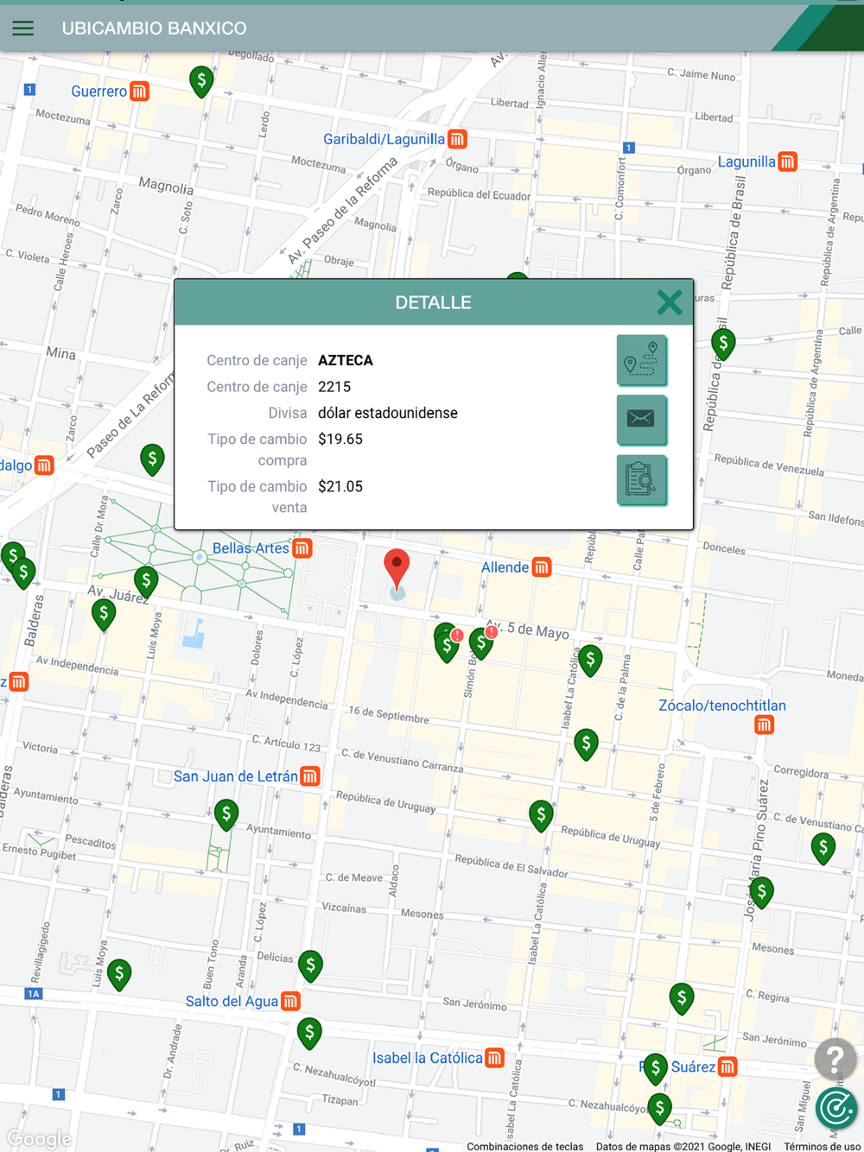The width and height of the screenshot is (864, 1152).
Task: Tap the help question mark button
Action: pos(835,1058)
